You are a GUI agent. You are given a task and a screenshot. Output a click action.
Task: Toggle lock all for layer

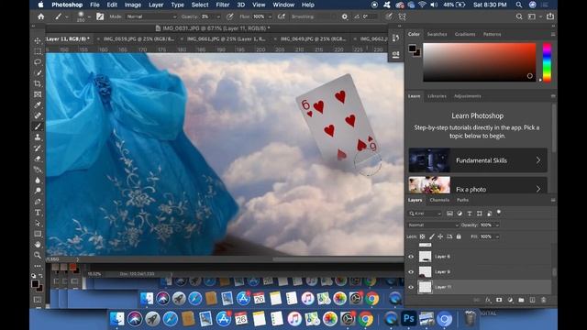459,236
